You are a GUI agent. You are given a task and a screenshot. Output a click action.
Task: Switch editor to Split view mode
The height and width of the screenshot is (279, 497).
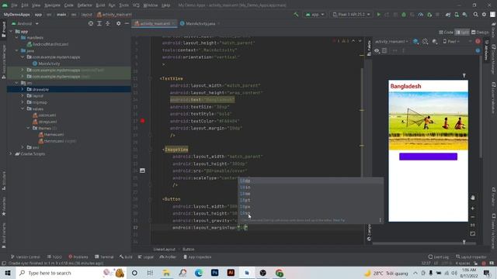pos(462,33)
